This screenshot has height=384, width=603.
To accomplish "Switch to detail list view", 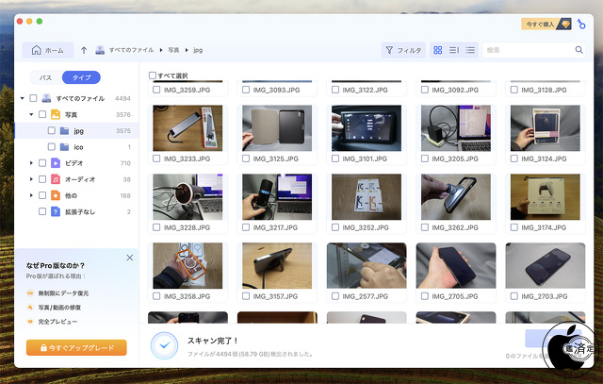I will 454,50.
